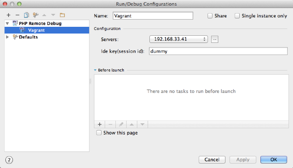This screenshot has height=168, width=293.
Task: Click the Vagrant configuration icon
Action: pyautogui.click(x=22, y=30)
